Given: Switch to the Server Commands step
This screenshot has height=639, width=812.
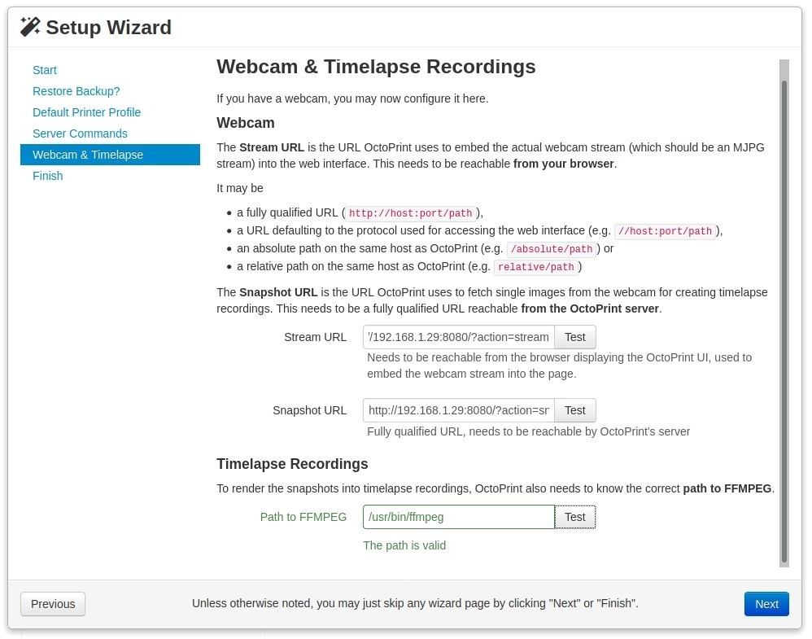Looking at the screenshot, I should (80, 133).
